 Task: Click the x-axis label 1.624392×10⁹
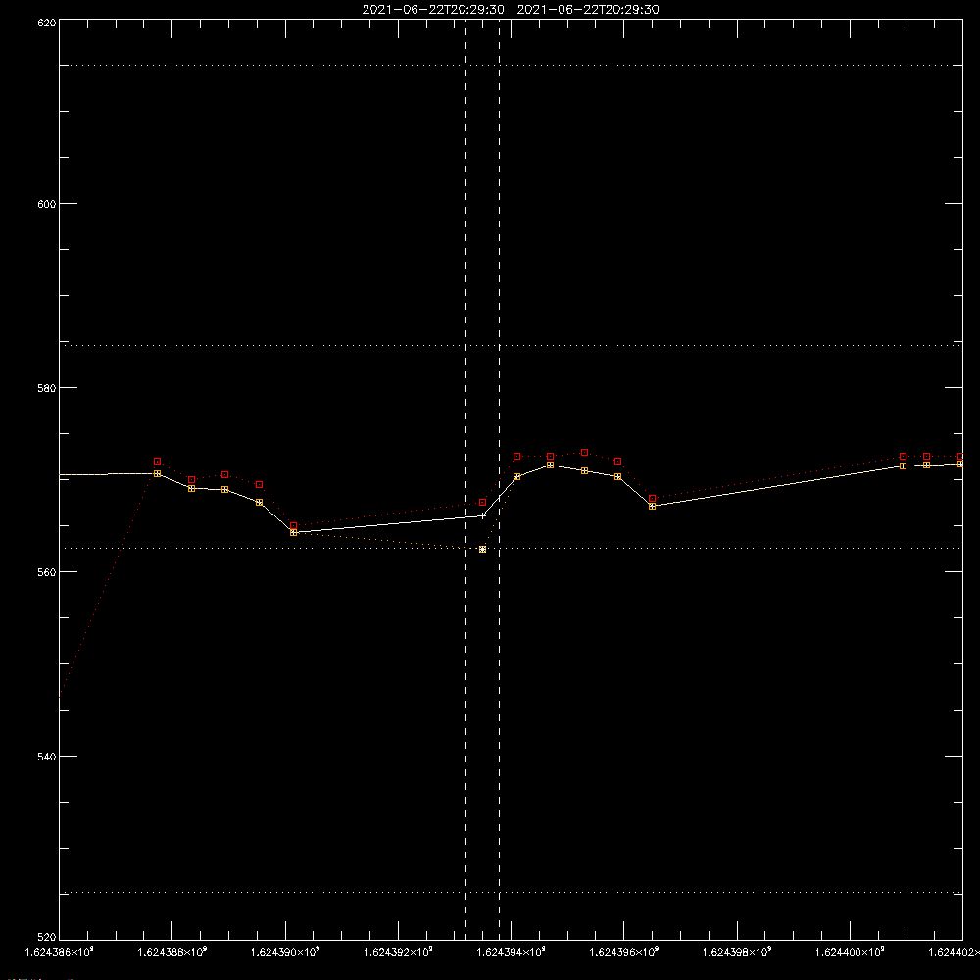(398, 952)
